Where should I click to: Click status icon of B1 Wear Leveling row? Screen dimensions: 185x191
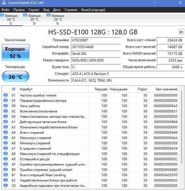pos(6,175)
